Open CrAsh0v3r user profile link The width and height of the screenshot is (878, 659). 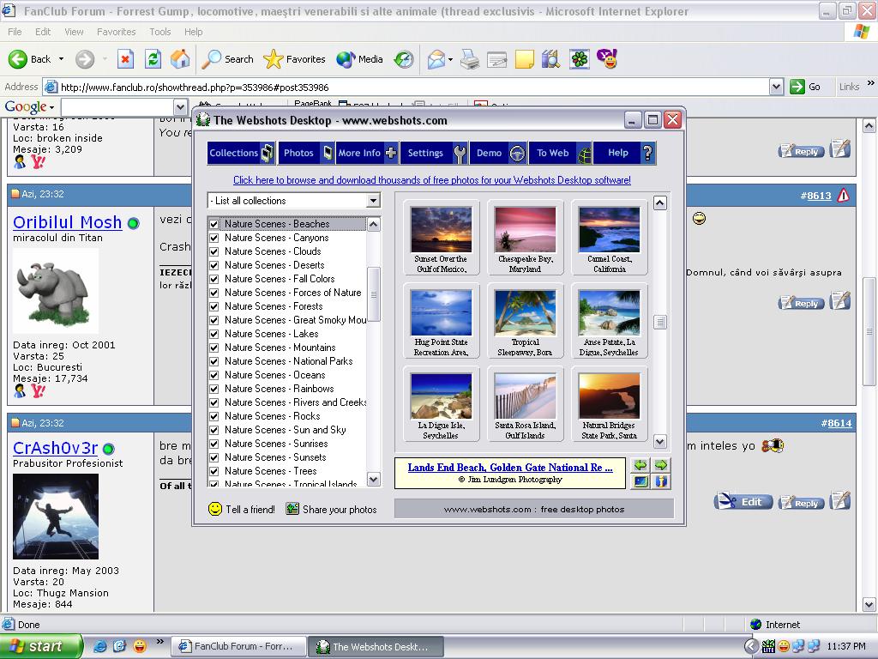pyautogui.click(x=56, y=448)
